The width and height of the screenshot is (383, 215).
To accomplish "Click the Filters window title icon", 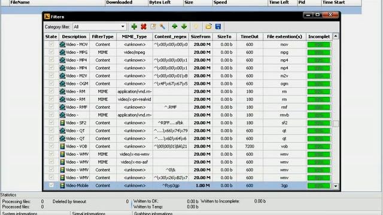I will click(47, 16).
